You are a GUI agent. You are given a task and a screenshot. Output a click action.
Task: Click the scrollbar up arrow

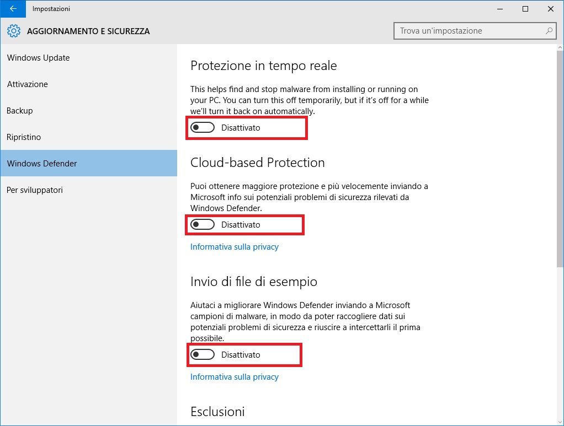(x=560, y=48)
